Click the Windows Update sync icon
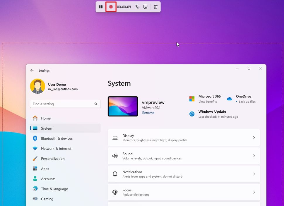This screenshot has height=206, width=284. coord(192,114)
